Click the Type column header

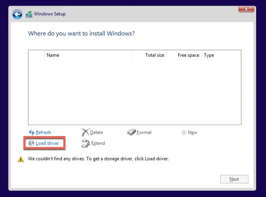pyautogui.click(x=209, y=55)
